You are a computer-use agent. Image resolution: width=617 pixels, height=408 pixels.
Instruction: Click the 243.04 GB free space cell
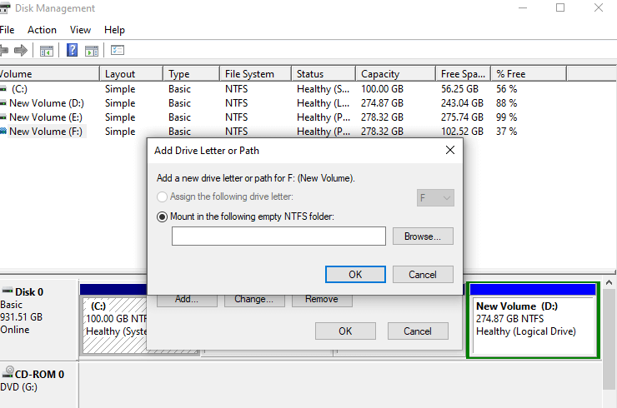pyautogui.click(x=462, y=103)
